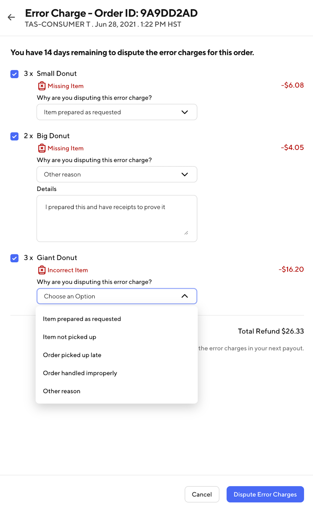Viewport: 313px width, 509px height.
Task: Click Big Donut missing item icon
Action: point(42,148)
